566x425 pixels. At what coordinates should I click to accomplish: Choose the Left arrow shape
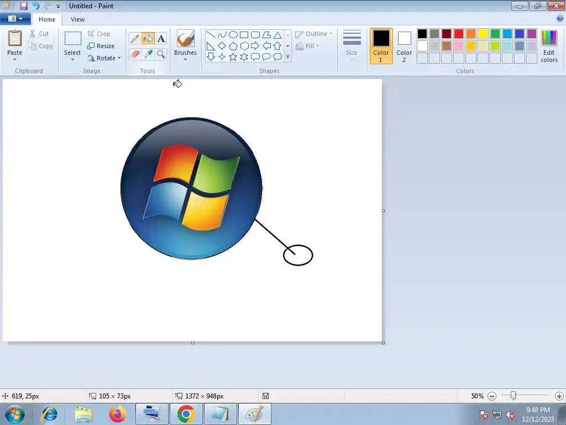click(266, 46)
